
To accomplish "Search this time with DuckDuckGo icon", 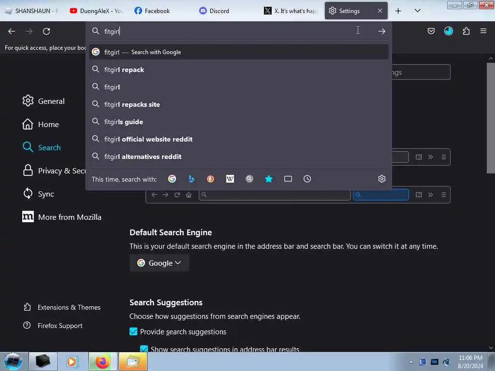I will tap(211, 179).
